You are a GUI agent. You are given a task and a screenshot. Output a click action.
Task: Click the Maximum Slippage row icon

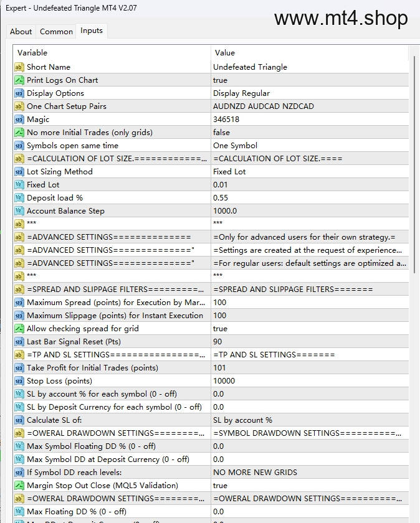(19, 316)
